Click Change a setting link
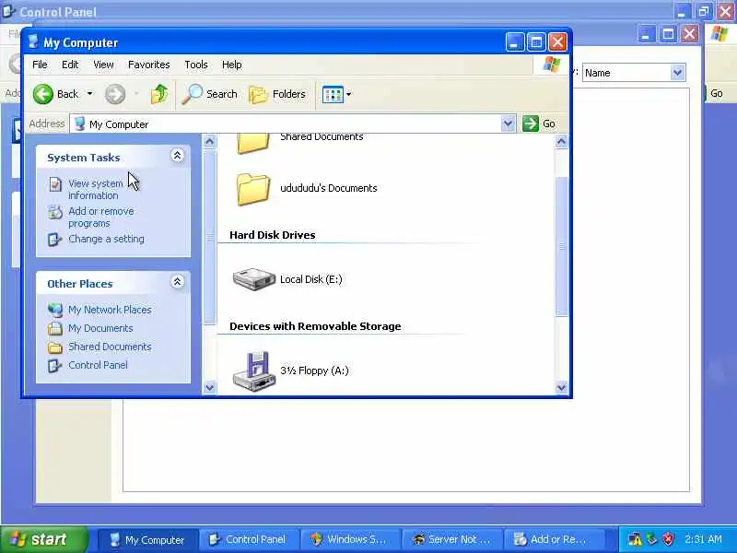 coord(106,239)
